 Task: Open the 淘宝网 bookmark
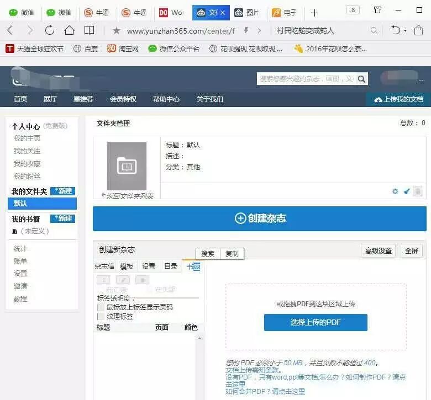[x=123, y=49]
